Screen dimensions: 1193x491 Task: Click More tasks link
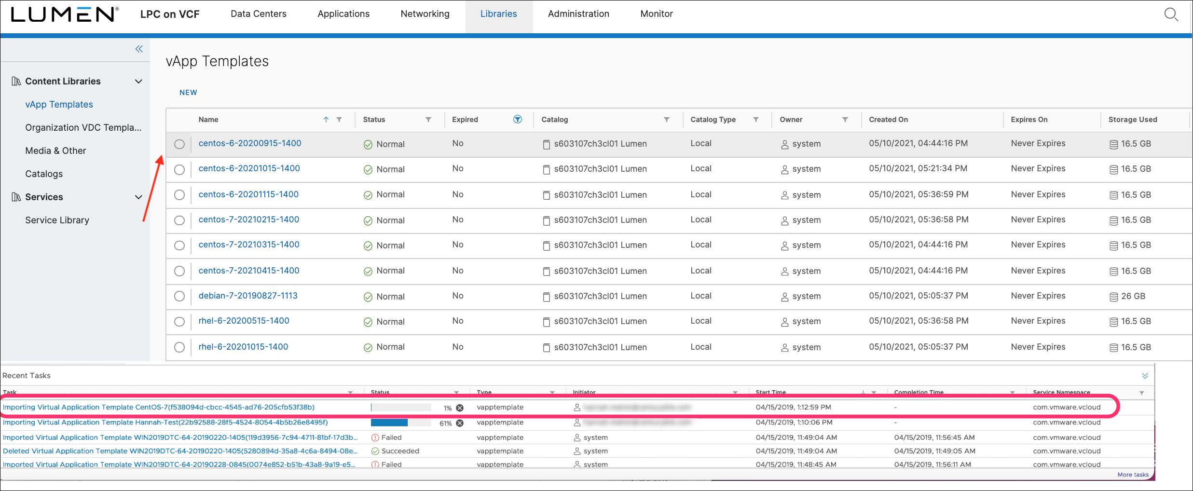pos(1133,475)
